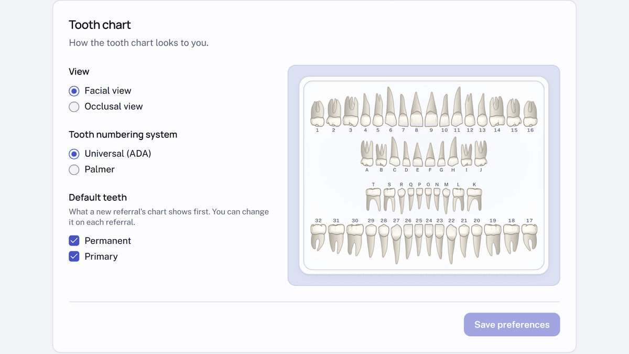The height and width of the screenshot is (354, 629).
Task: Select primary tooth M
Action: pyautogui.click(x=446, y=201)
